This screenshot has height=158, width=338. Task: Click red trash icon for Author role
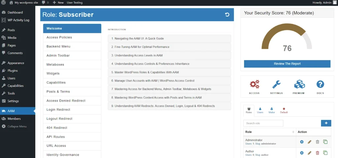click(x=318, y=153)
